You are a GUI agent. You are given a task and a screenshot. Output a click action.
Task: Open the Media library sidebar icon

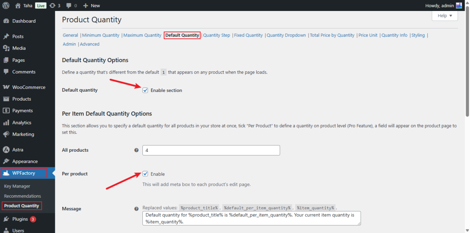tap(16, 48)
